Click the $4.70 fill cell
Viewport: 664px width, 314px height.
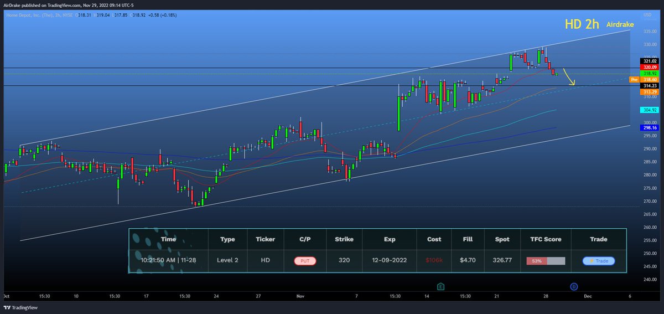coord(468,260)
